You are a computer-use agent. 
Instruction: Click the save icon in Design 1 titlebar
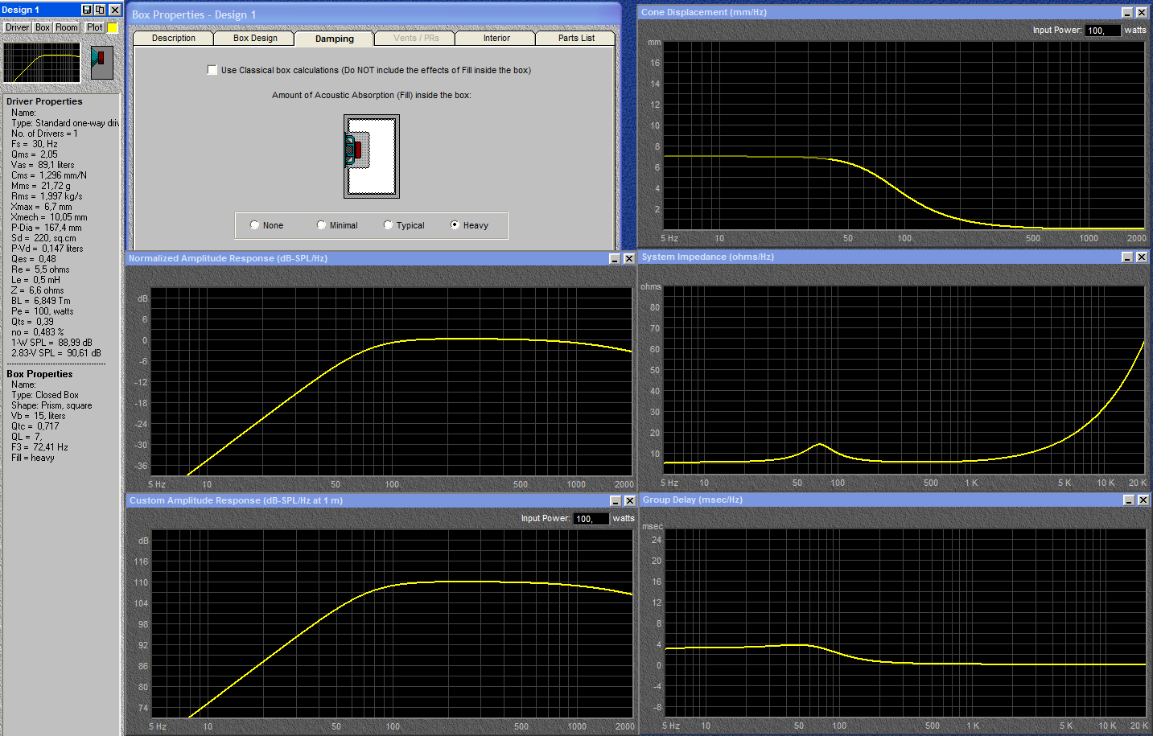tap(87, 10)
